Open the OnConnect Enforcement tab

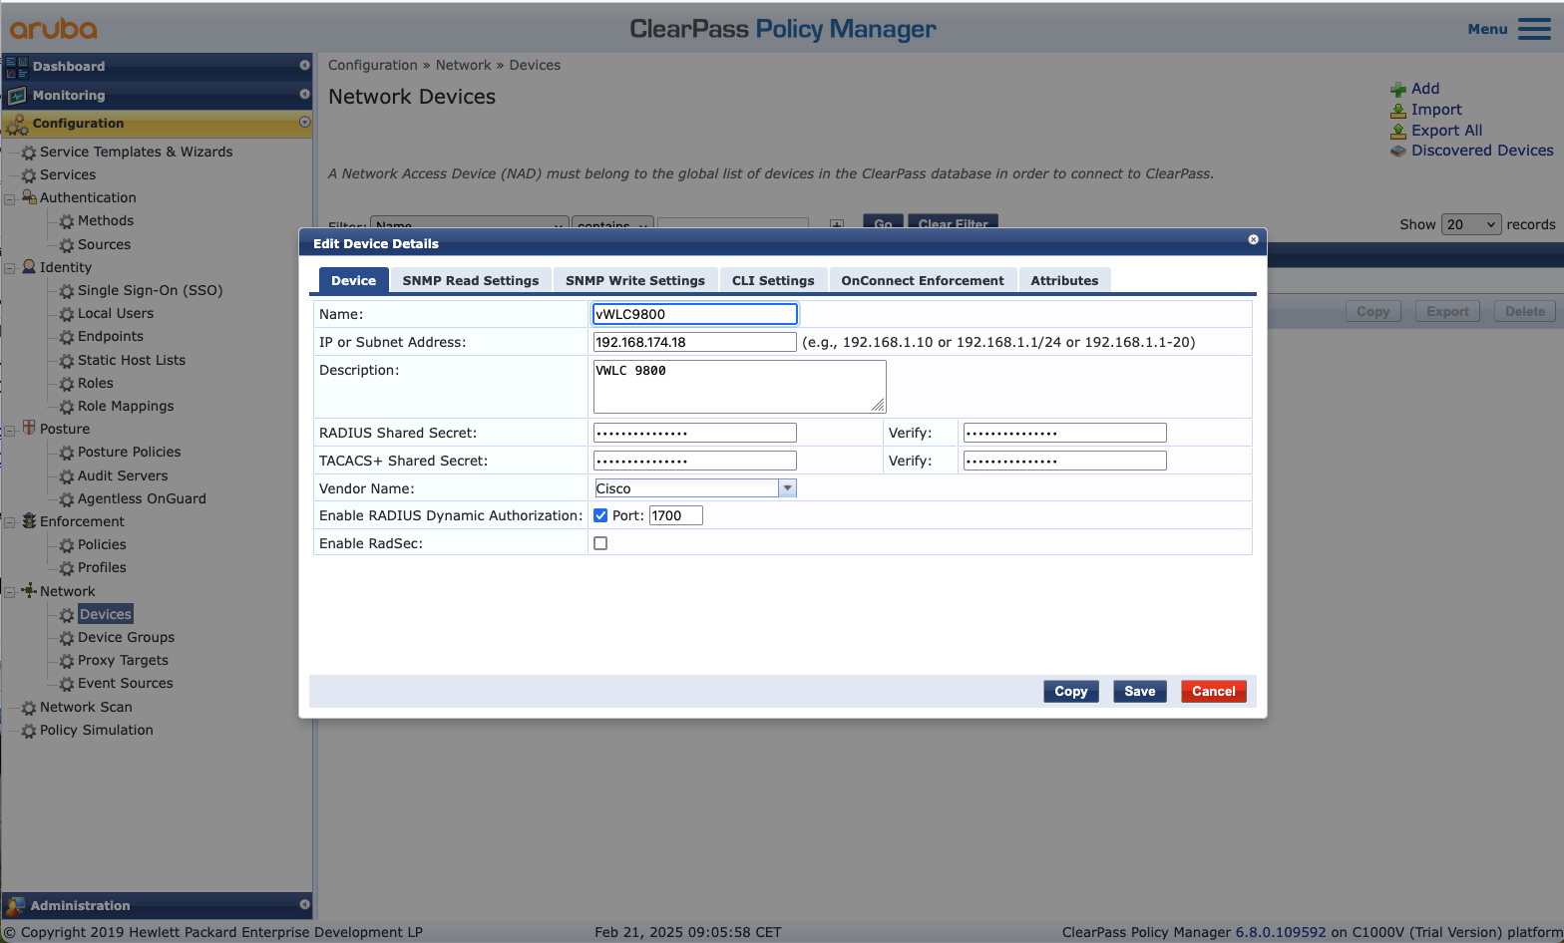[x=923, y=280]
